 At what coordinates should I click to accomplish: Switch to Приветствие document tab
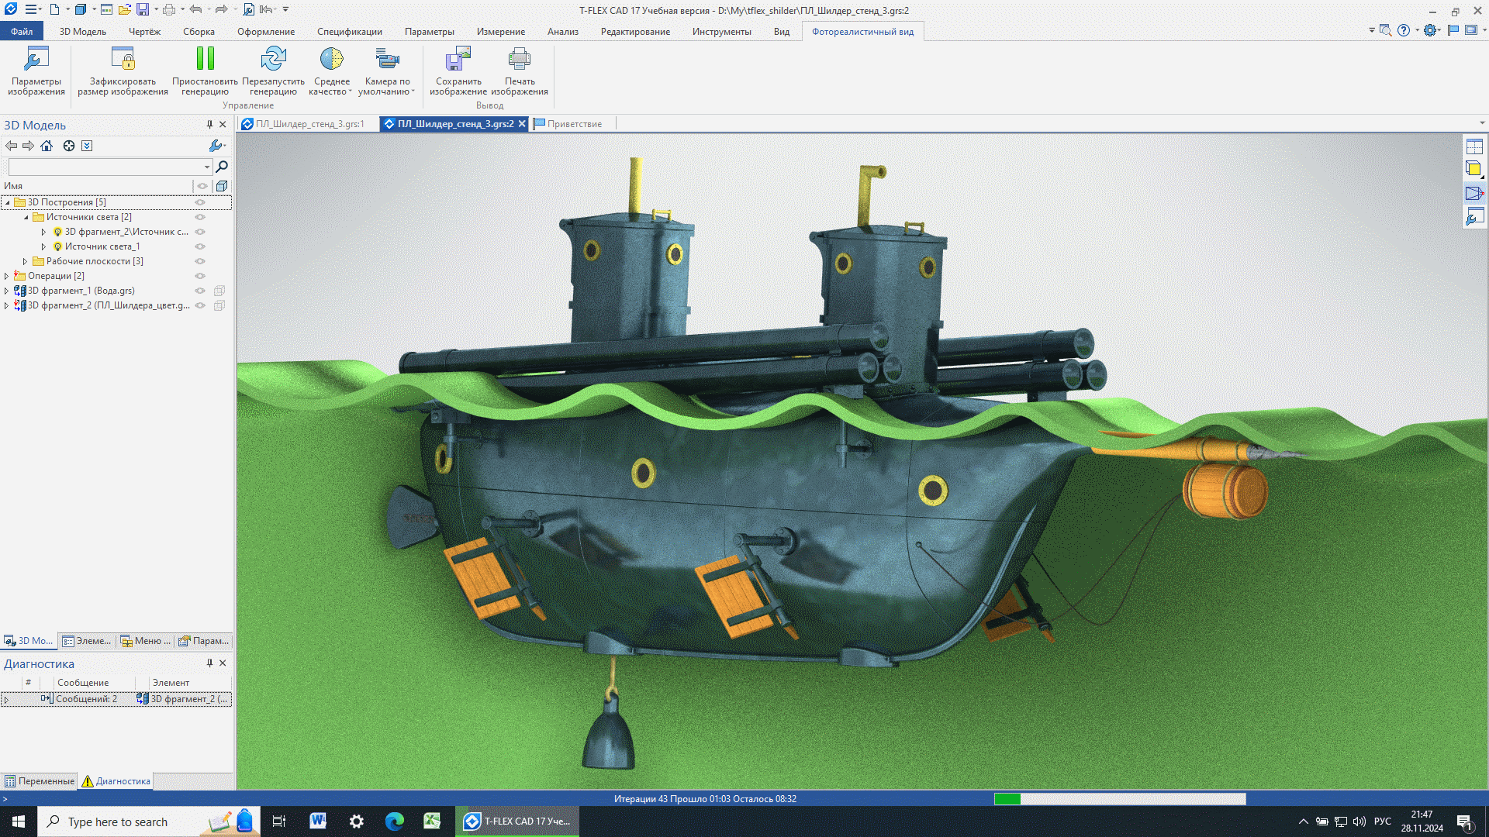pyautogui.click(x=574, y=124)
